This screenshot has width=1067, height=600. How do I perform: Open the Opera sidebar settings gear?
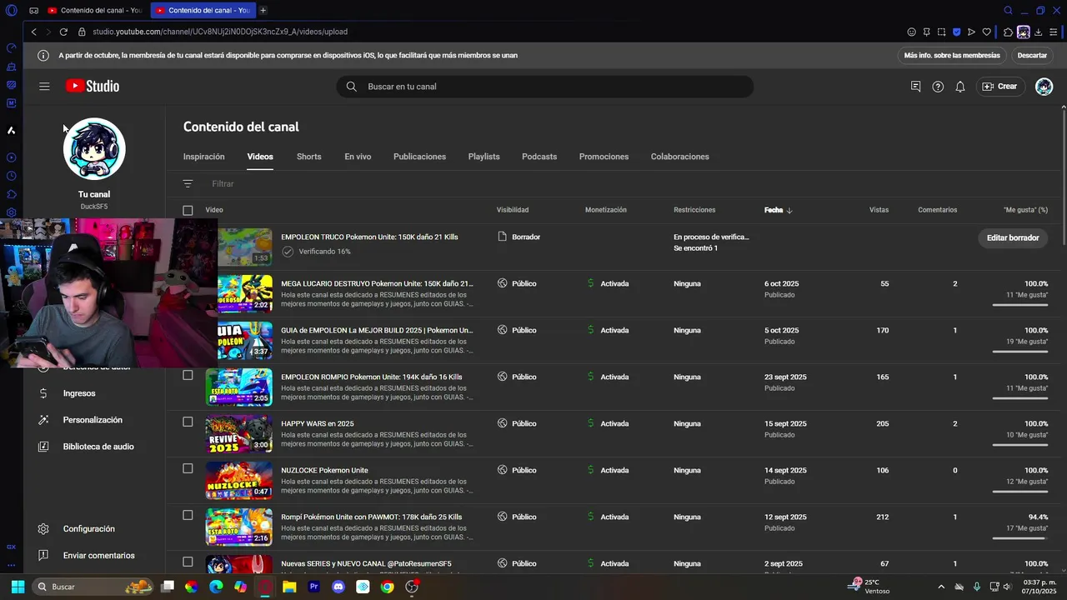coord(11,212)
